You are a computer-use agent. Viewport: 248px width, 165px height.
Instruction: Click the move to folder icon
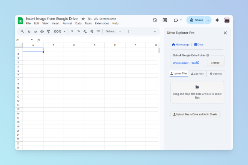90,19
